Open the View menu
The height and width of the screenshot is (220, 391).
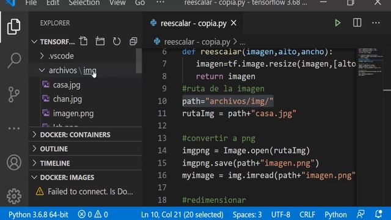pyautogui.click(x=117, y=3)
